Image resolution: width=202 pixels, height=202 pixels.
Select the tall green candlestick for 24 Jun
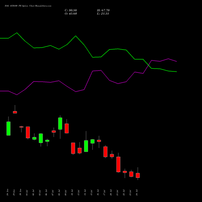pos(8,128)
